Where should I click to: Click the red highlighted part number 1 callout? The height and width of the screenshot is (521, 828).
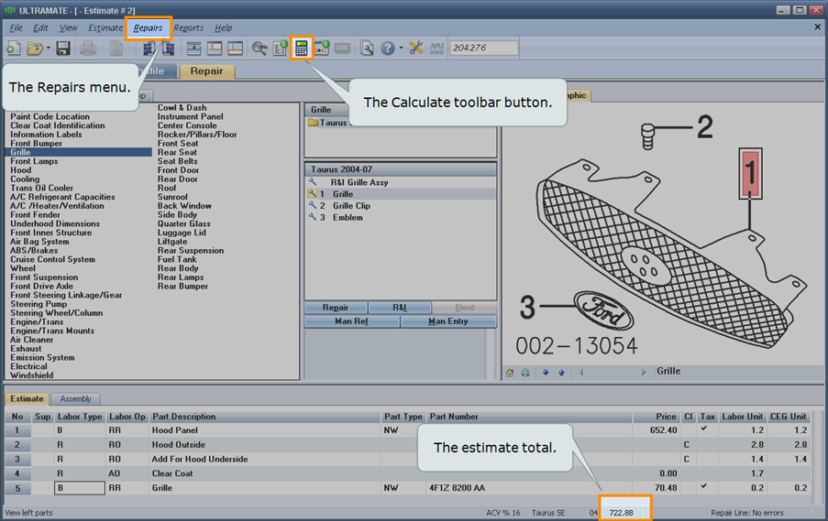tap(751, 173)
